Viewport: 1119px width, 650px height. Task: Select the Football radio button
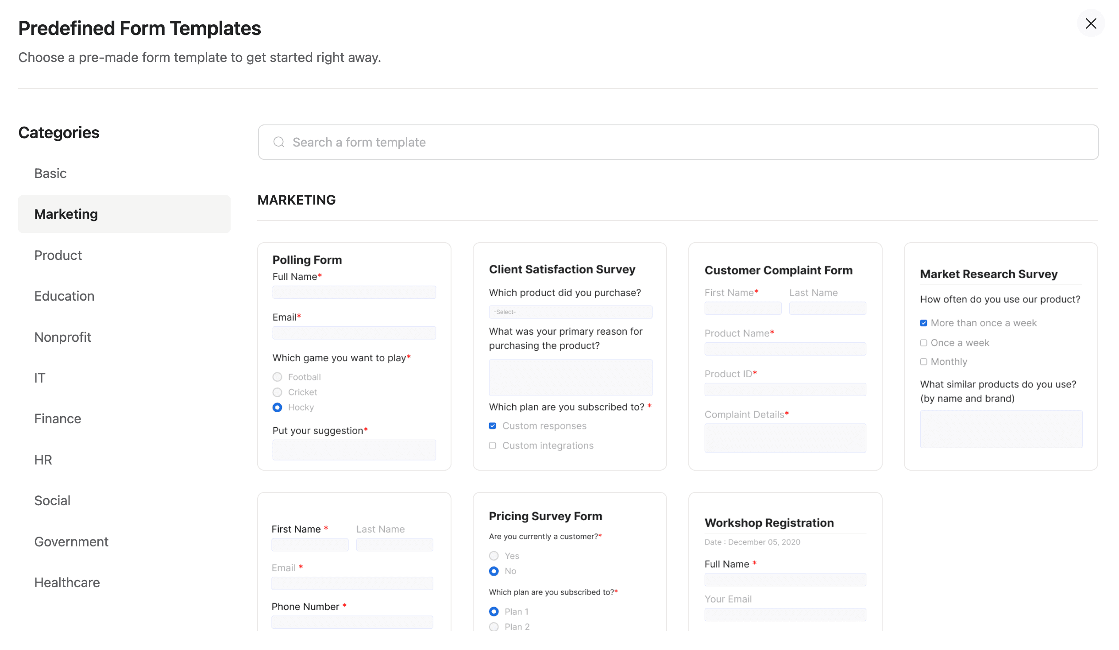tap(277, 376)
